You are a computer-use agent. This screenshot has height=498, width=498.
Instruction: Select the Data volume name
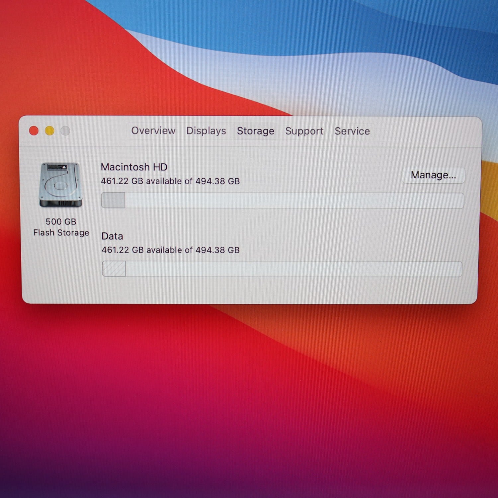tap(112, 236)
